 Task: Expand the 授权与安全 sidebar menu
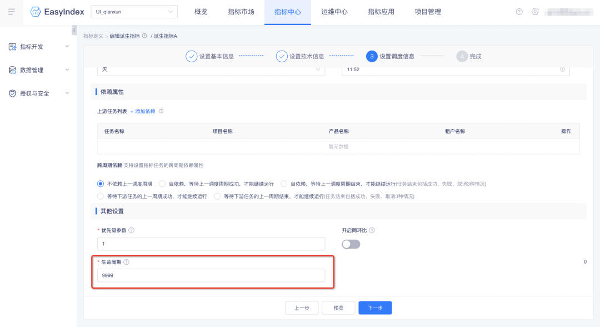pos(67,93)
